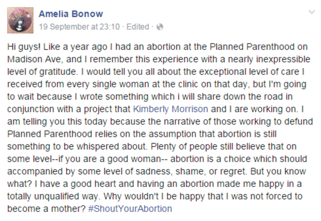Select the round badge avatar image
This screenshot has height=221, width=321.
pyautogui.click(x=20, y=20)
